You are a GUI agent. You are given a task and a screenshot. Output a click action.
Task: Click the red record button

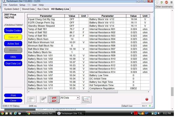point(147,99)
